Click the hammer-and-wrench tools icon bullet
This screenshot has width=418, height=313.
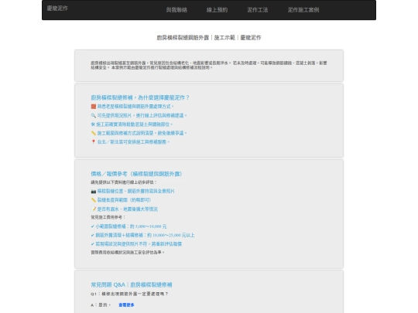tap(93, 124)
